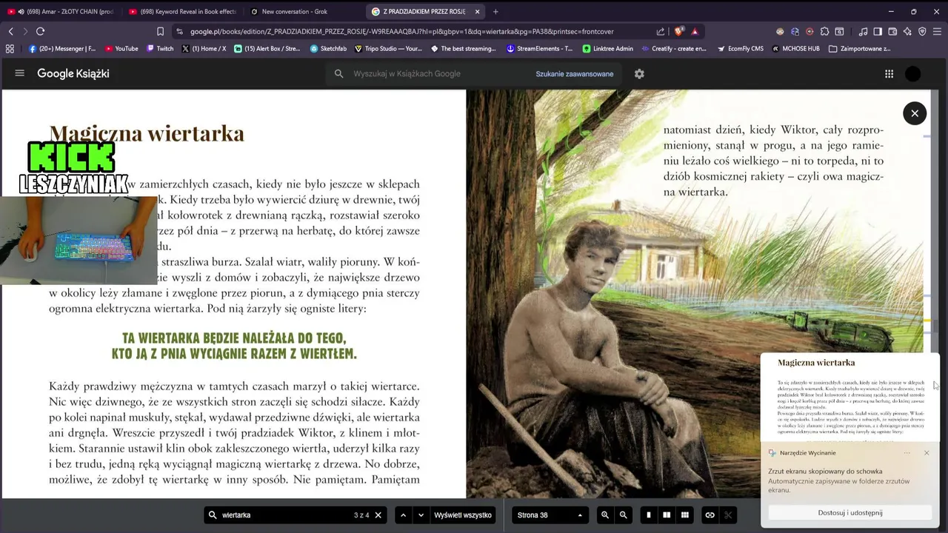
Task: Open Leo AI sparkle icon
Action: click(907, 31)
